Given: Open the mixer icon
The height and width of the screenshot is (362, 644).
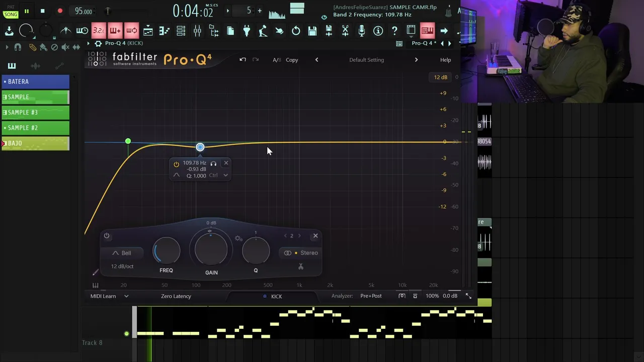Looking at the screenshot, I should pyautogui.click(x=197, y=31).
